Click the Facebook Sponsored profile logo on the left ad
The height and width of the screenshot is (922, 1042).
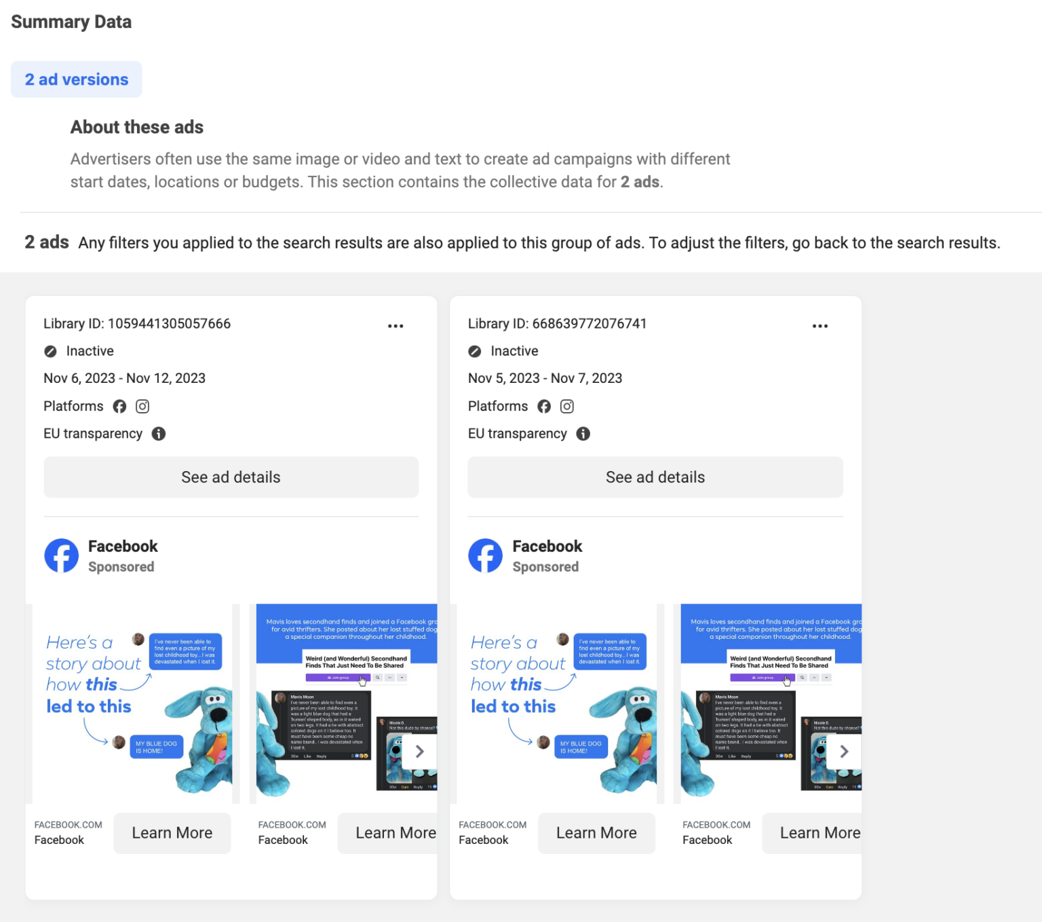tap(62, 555)
